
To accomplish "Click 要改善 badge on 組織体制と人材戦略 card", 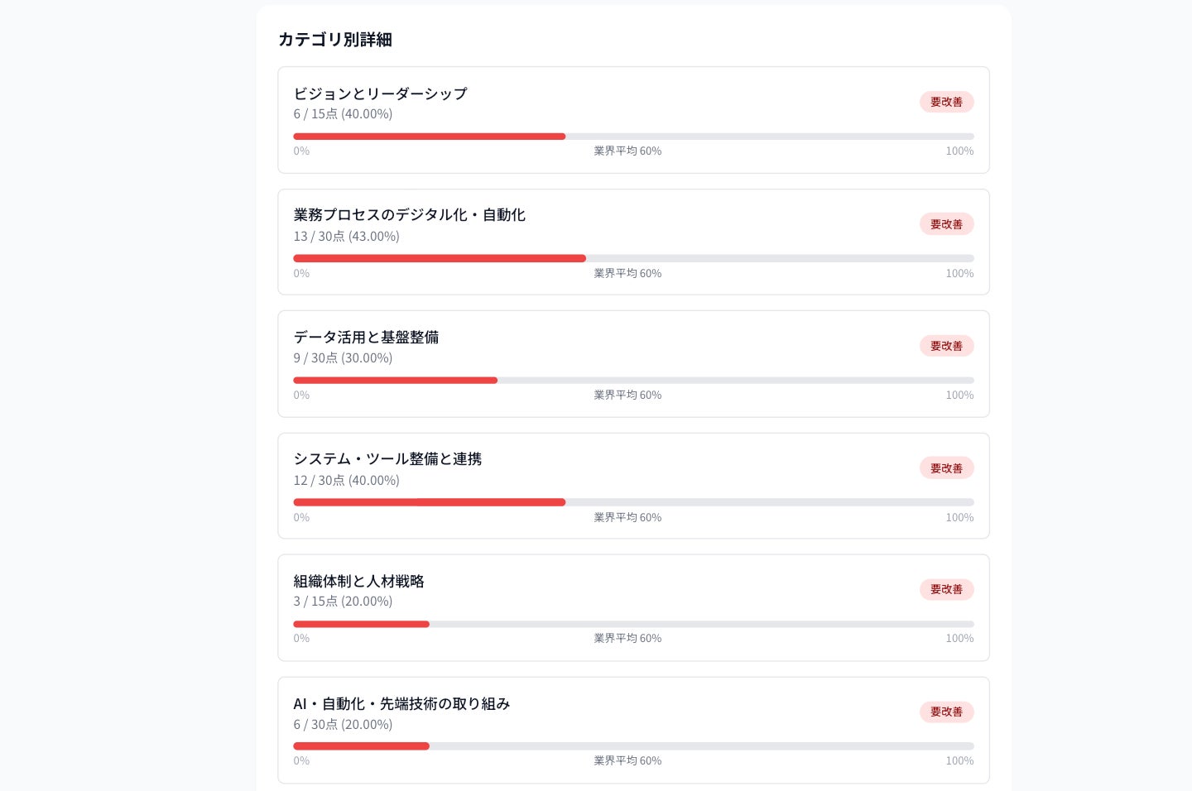I will [x=946, y=590].
